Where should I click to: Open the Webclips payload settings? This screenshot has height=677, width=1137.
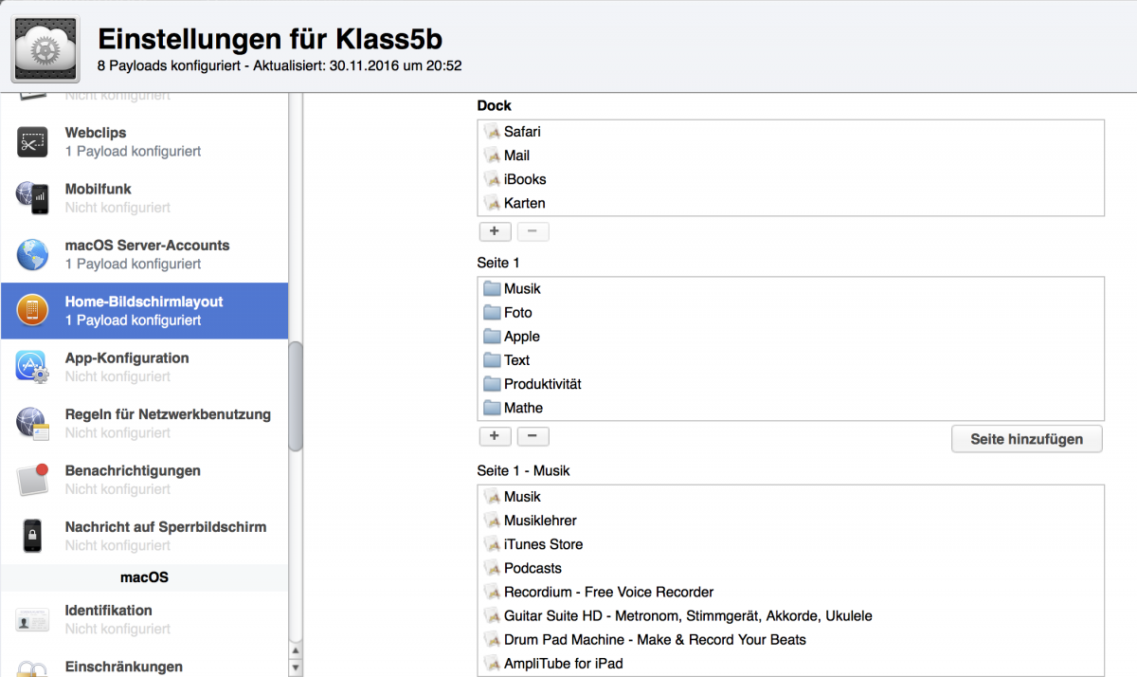click(144, 142)
